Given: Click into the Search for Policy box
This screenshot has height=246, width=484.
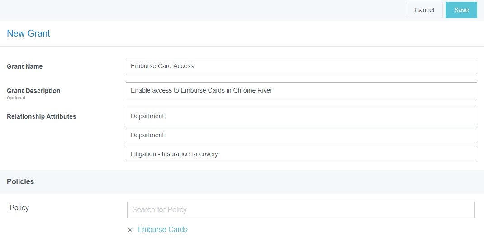Looking at the screenshot, I should [x=300, y=210].
